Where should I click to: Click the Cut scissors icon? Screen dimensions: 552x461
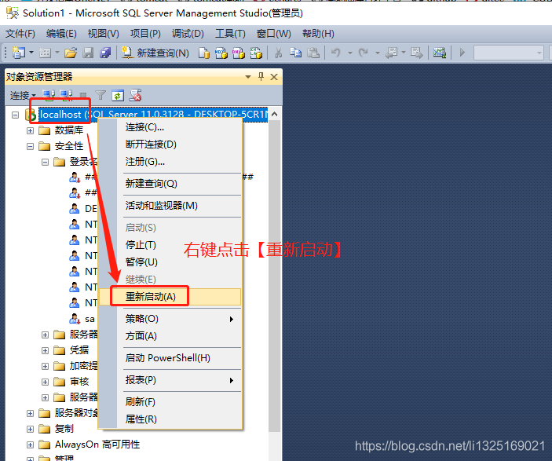[278, 53]
